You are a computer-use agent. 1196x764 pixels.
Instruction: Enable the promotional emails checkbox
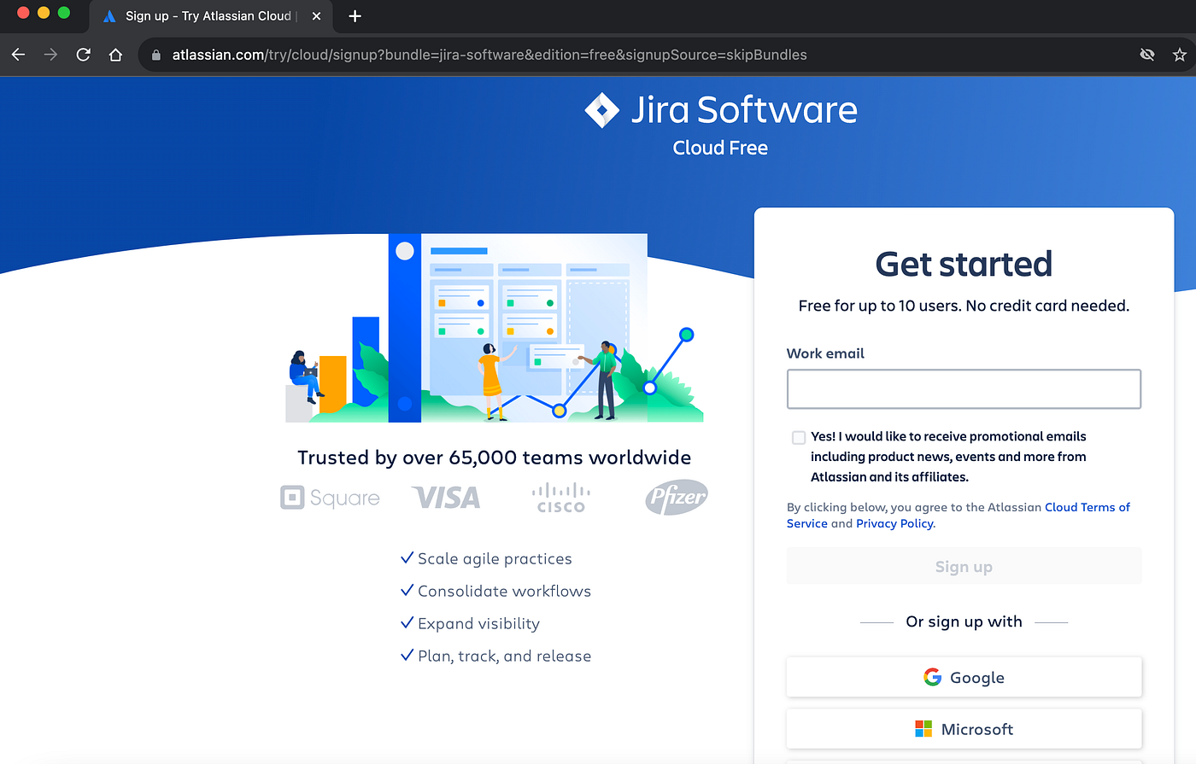click(798, 437)
